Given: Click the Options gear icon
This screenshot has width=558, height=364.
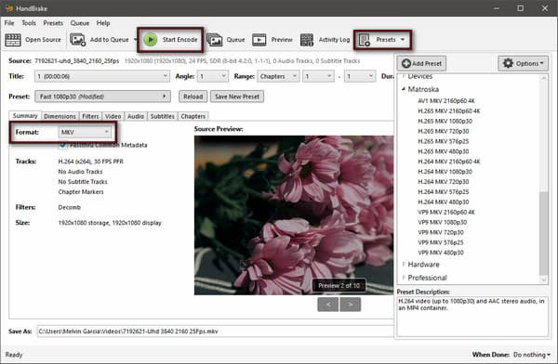Looking at the screenshot, I should 508,63.
